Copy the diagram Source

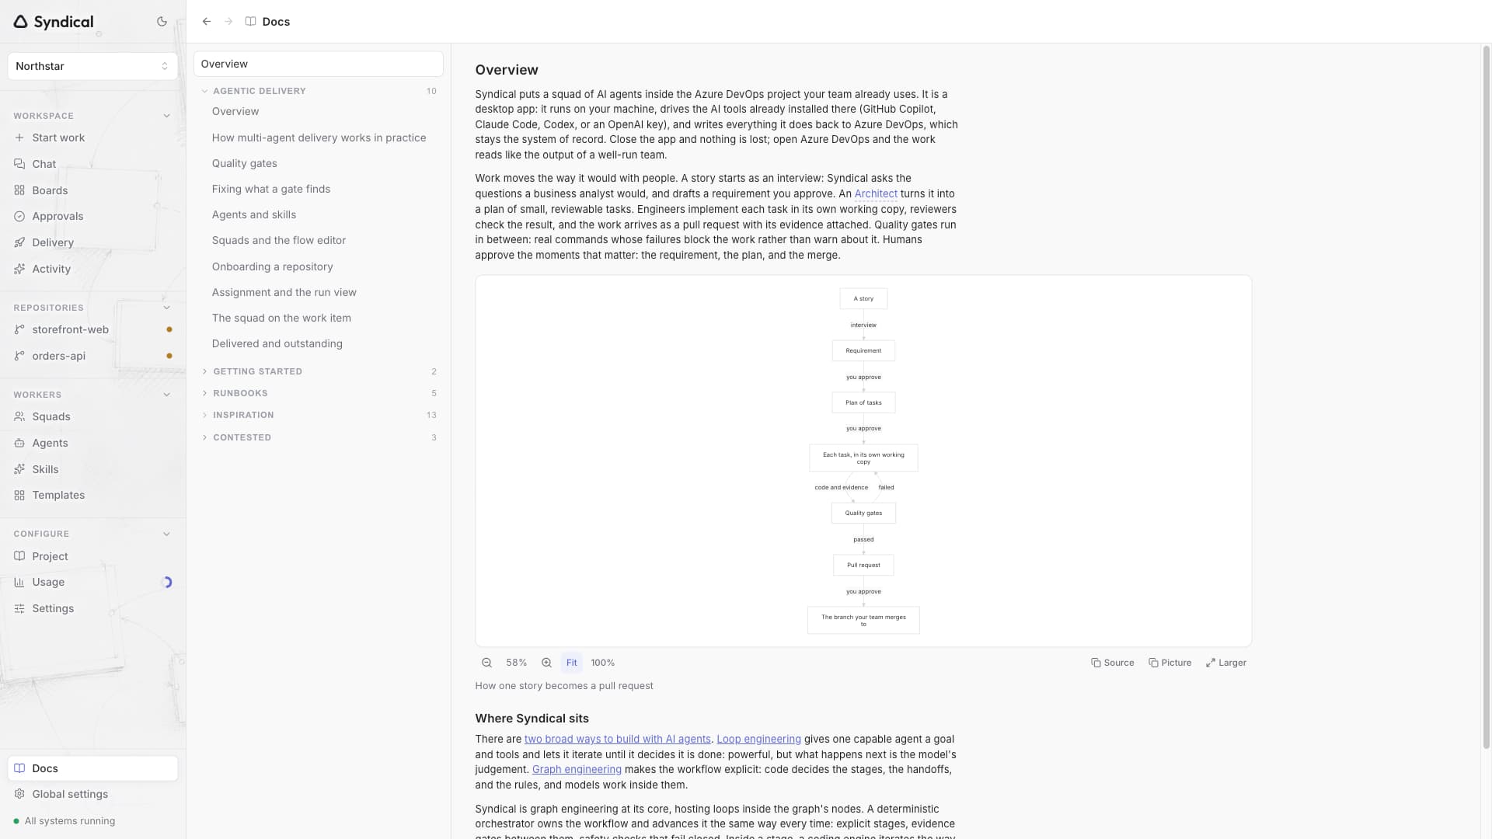click(x=1113, y=663)
